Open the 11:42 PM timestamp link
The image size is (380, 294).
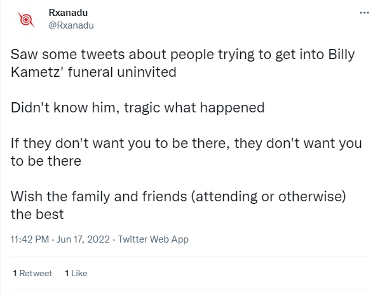(30, 239)
